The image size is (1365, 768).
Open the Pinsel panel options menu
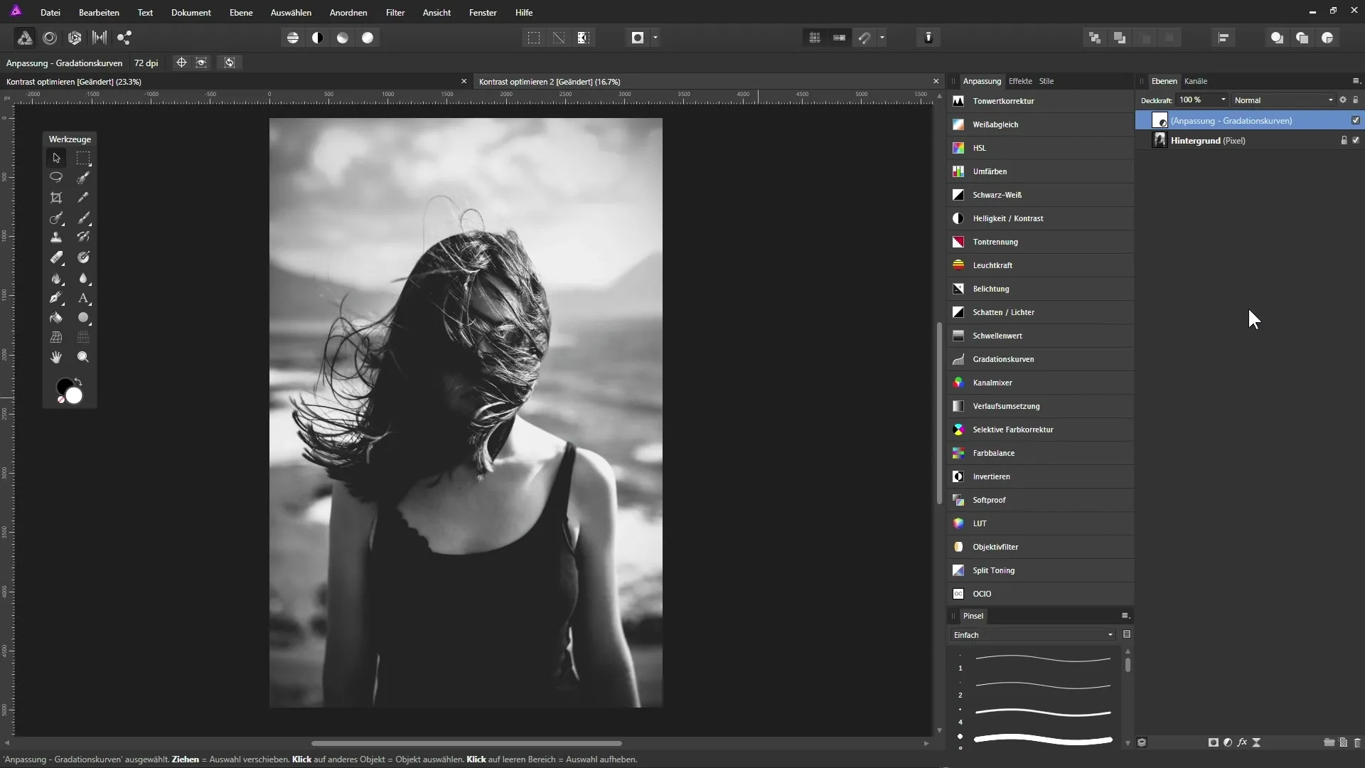coord(1125,616)
